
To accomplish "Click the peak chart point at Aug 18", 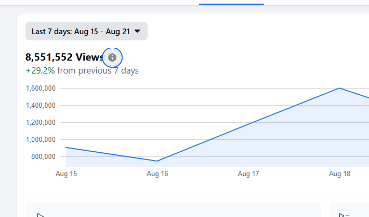I will pyautogui.click(x=339, y=88).
